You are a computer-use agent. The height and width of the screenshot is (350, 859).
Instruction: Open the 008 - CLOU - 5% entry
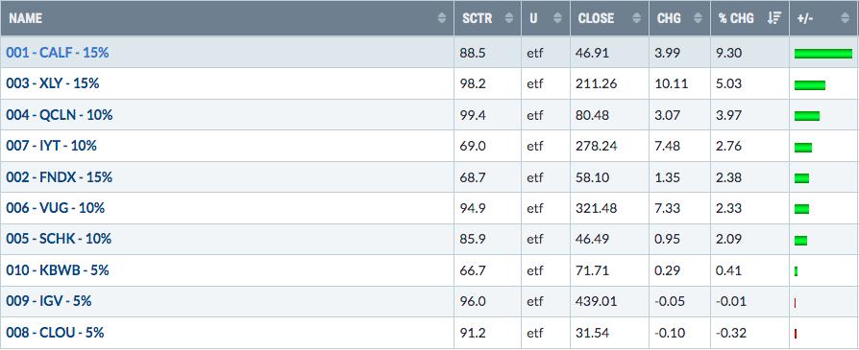pyautogui.click(x=55, y=332)
